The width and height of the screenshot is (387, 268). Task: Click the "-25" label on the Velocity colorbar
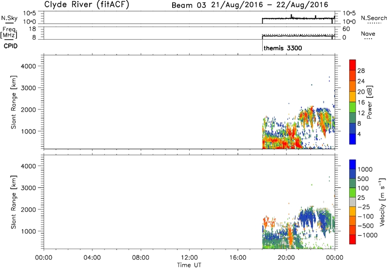pyautogui.click(x=364, y=207)
